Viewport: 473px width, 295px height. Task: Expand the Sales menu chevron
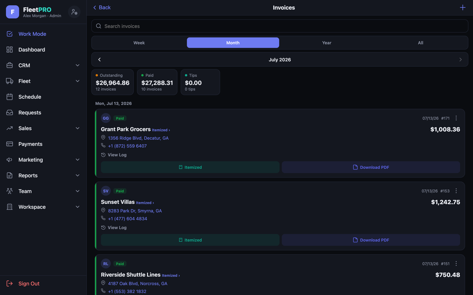[77, 128]
